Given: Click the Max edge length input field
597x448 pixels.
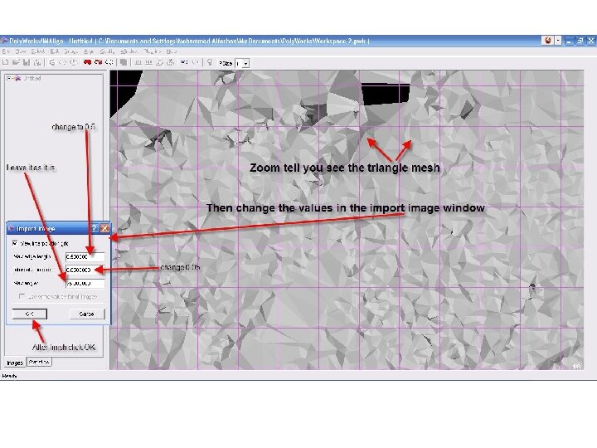Looking at the screenshot, I should (85, 256).
